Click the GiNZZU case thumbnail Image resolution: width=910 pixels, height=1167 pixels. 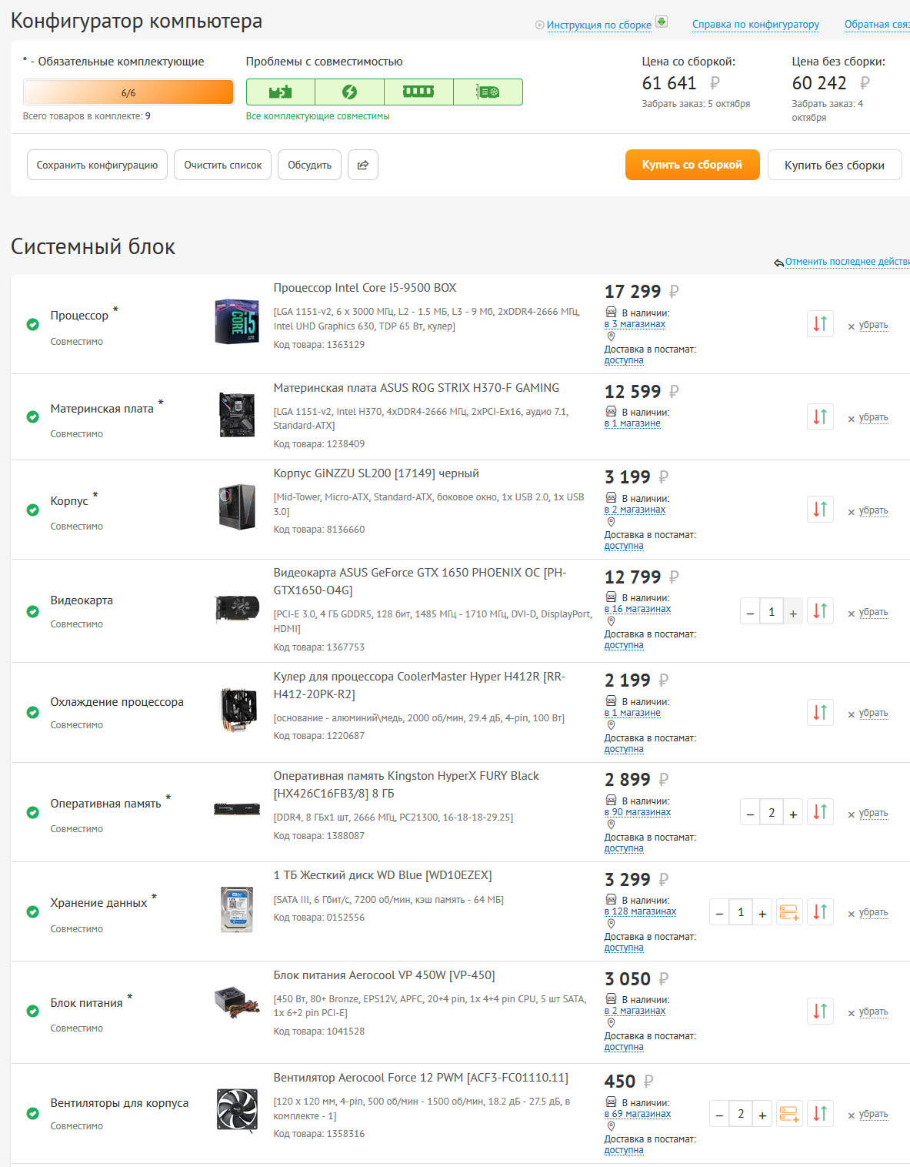pos(237,507)
